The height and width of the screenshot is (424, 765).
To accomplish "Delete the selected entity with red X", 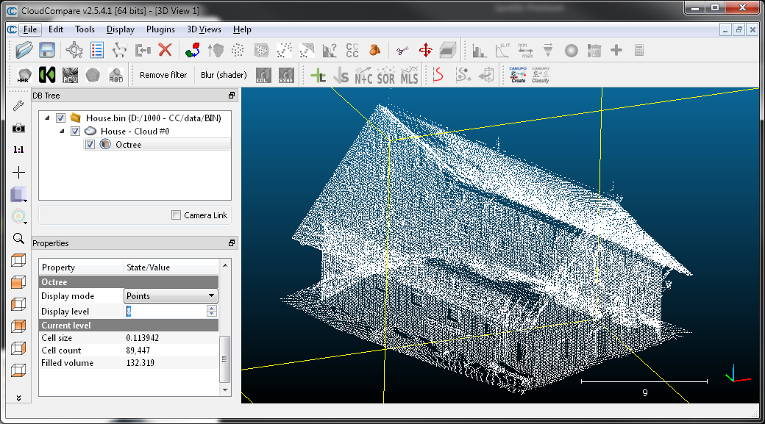I will [163, 49].
